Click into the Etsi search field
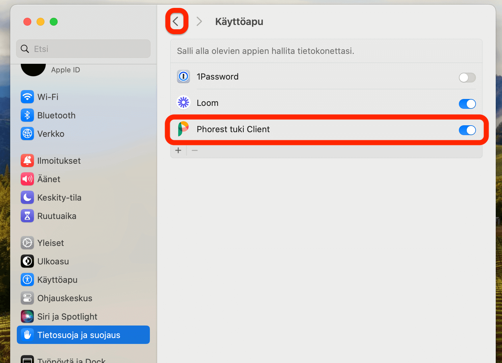The image size is (502, 363). (83, 49)
